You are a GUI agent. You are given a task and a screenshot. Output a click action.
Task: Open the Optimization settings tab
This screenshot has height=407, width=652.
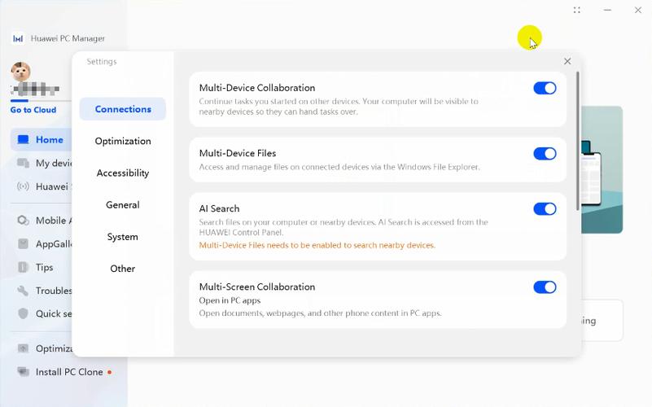(x=123, y=141)
